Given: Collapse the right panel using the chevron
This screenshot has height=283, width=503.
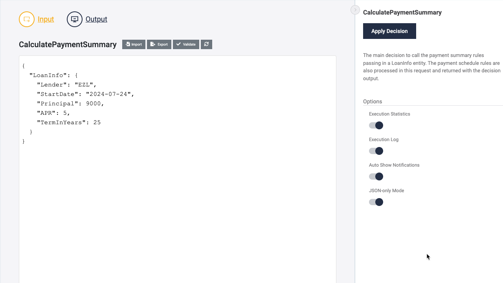Looking at the screenshot, I should click(x=355, y=9).
